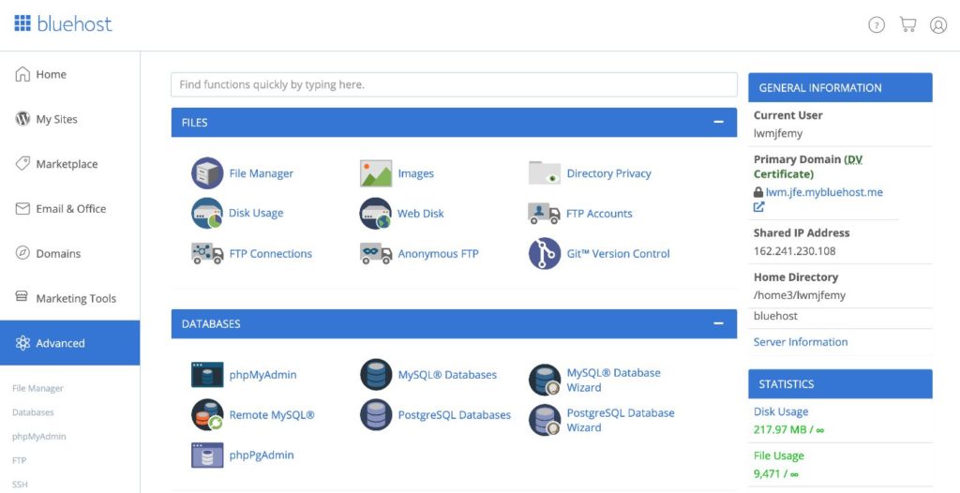Image resolution: width=960 pixels, height=493 pixels.
Task: Open the Git™ Version Control text link
Action: [x=619, y=254]
